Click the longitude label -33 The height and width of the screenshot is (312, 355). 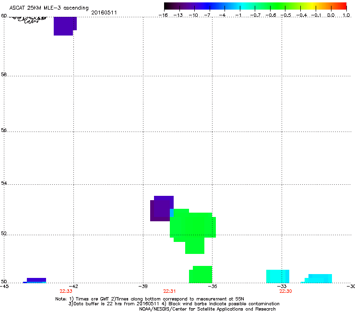[282, 287]
